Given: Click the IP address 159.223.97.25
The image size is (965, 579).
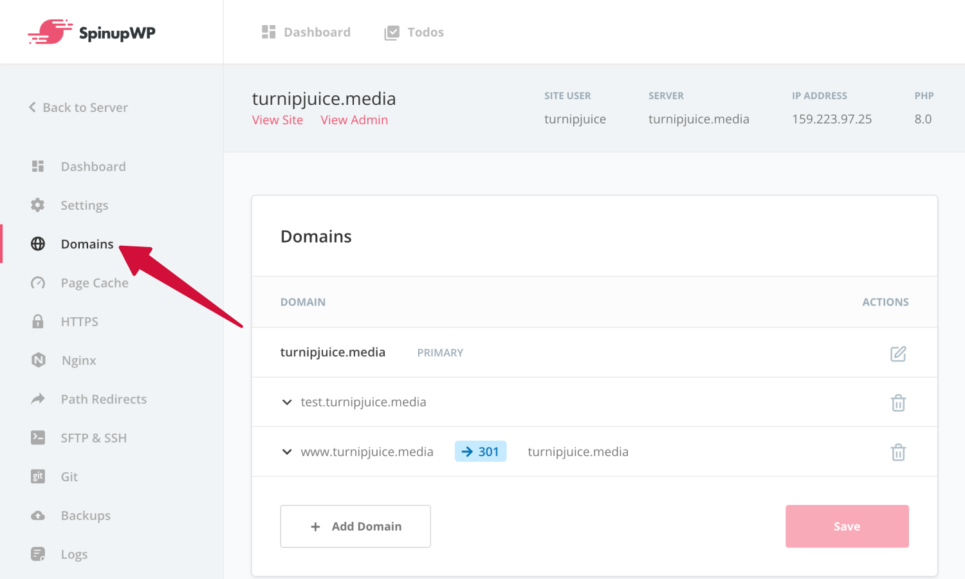Looking at the screenshot, I should pos(832,119).
